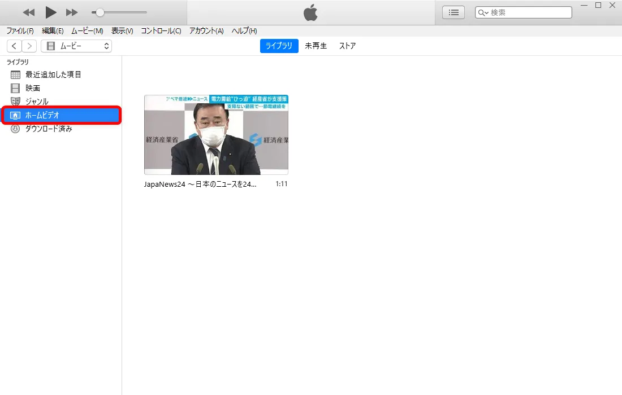Go forward with the right chevron
This screenshot has height=395, width=622.
(29, 46)
